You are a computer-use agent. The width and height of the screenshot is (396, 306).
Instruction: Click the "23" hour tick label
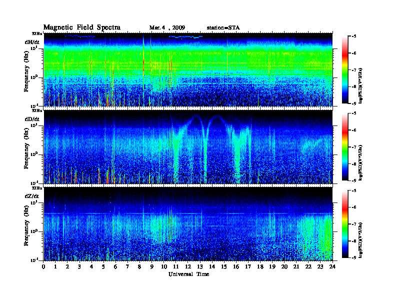pos(320,266)
